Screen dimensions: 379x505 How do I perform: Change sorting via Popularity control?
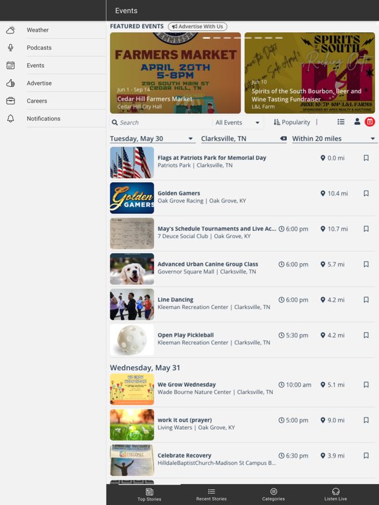click(x=292, y=122)
